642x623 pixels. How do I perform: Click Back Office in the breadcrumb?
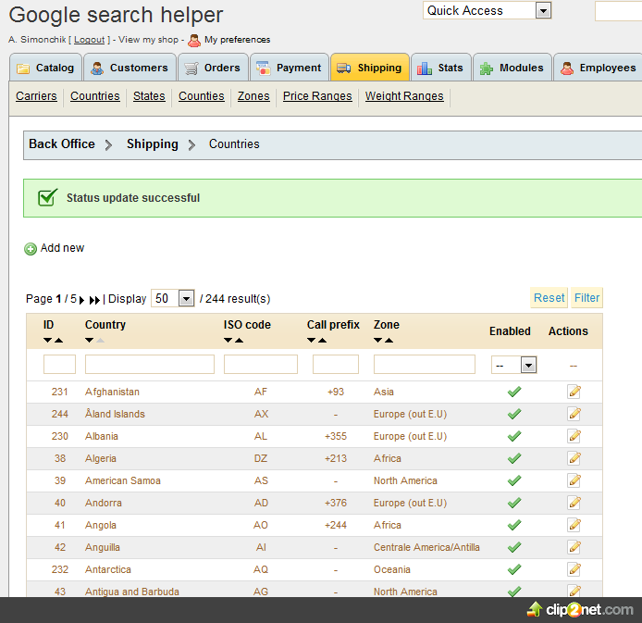coord(62,144)
